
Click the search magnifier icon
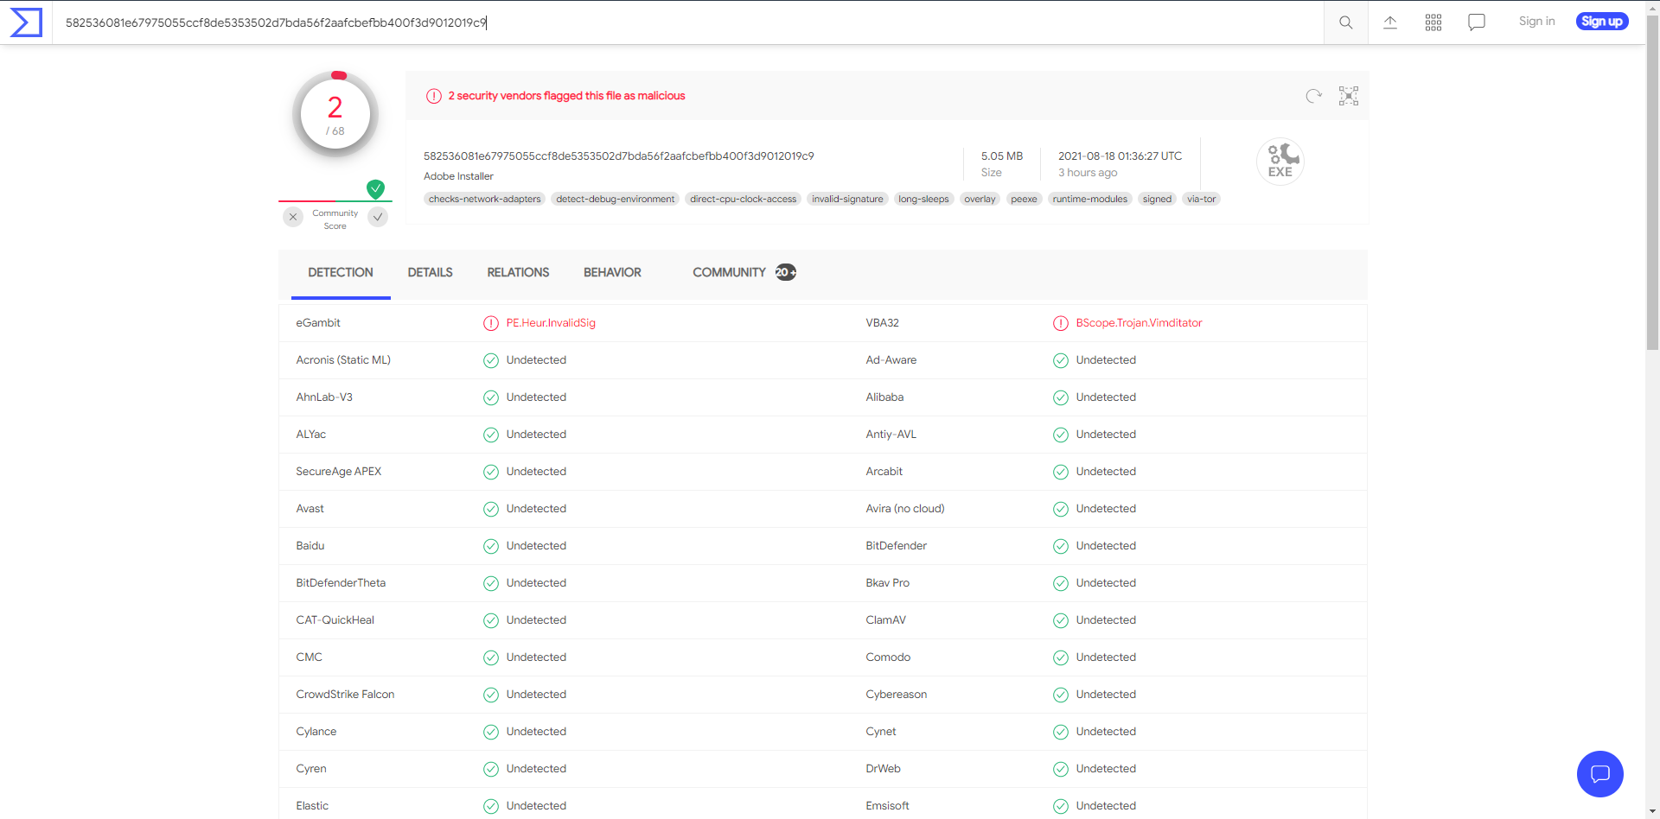[x=1345, y=22]
